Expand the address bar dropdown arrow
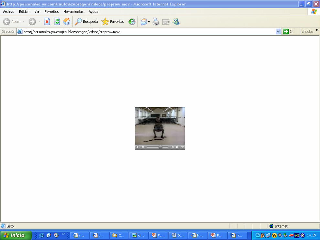The height and width of the screenshot is (240, 320). pyautogui.click(x=278, y=32)
